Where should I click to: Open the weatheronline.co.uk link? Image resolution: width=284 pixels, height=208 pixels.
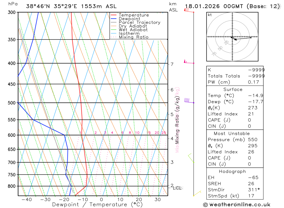click(x=240, y=205)
